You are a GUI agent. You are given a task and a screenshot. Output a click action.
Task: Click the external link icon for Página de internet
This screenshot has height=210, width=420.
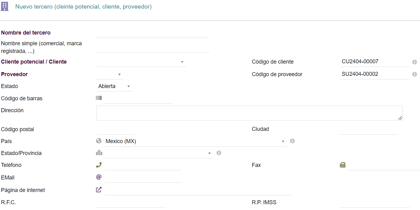point(99,190)
